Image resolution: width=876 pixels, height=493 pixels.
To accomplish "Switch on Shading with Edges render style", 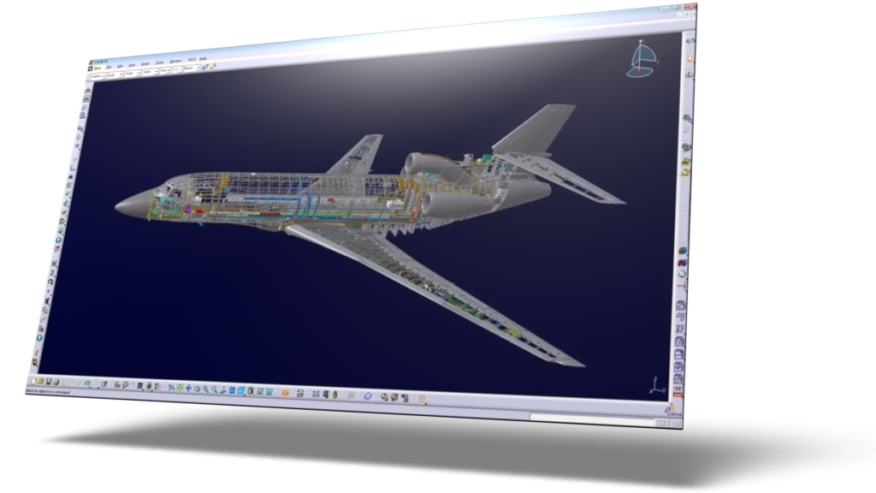I will tap(240, 391).
